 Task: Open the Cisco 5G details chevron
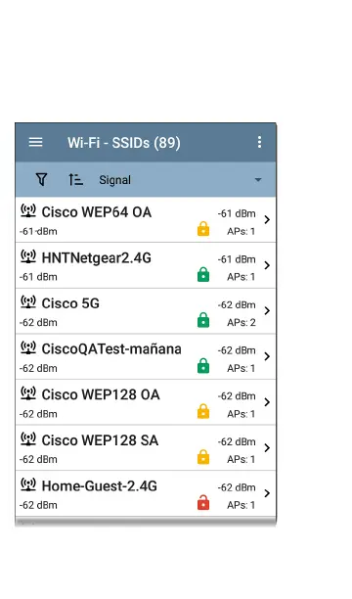[x=267, y=311]
